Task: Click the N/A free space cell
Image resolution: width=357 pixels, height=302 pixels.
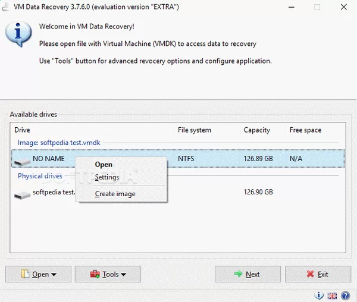Action: click(x=296, y=159)
